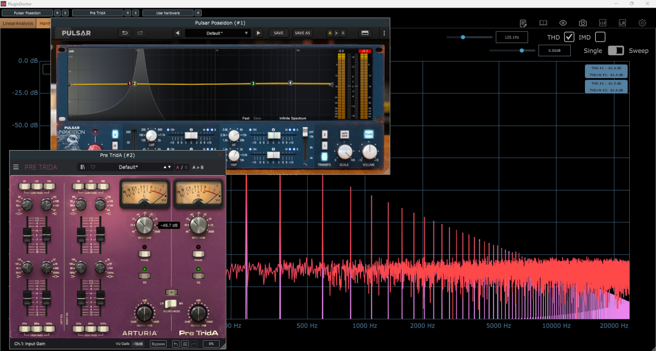
Task: Open the notes editor icon in PluginDoctor toolbar
Action: point(523,23)
